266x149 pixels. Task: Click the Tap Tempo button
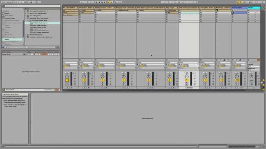point(3,2)
